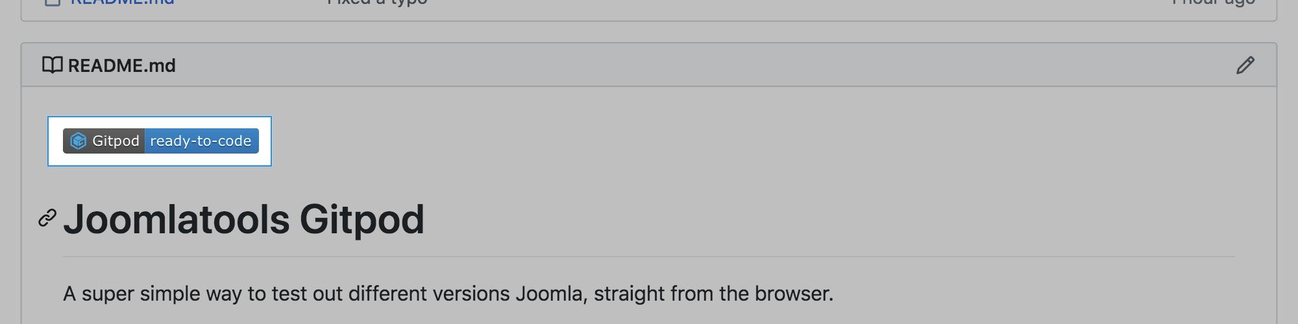Open the Gitpod ready-to-code badge
This screenshot has width=1298, height=324.
click(160, 141)
